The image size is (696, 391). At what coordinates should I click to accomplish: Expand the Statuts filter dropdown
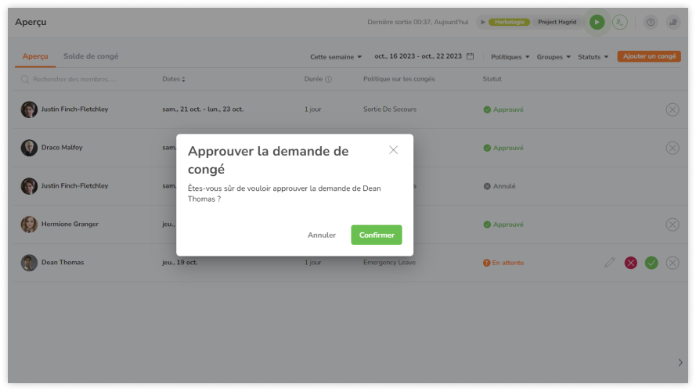[593, 56]
